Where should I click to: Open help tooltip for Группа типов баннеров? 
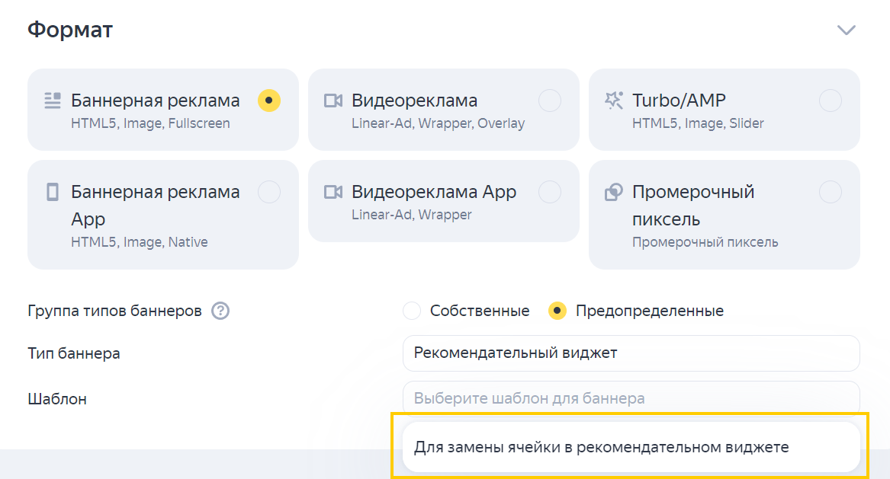(x=220, y=311)
